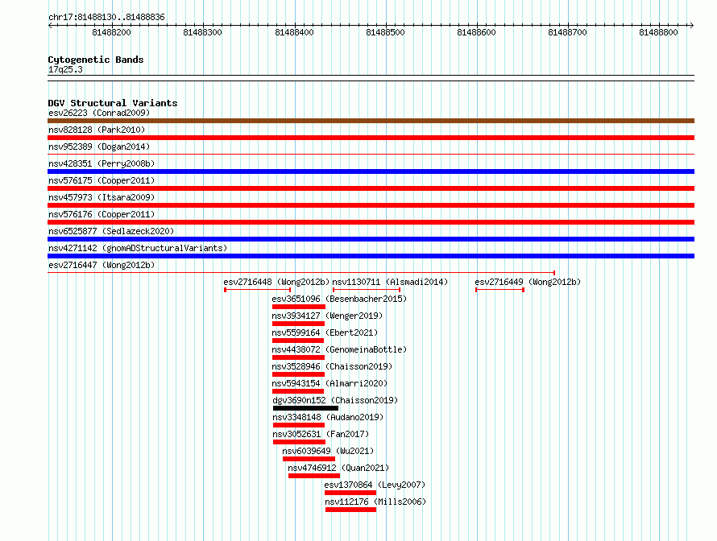717x541 pixels.
Task: Click the esv26223 (Conrad2009) brown variant bar
Action: click(371, 121)
